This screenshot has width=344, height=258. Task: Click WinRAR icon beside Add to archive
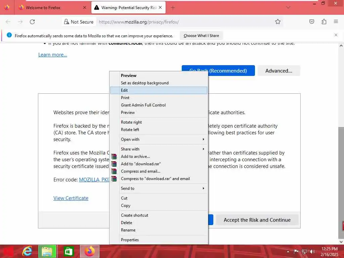pos(114,157)
